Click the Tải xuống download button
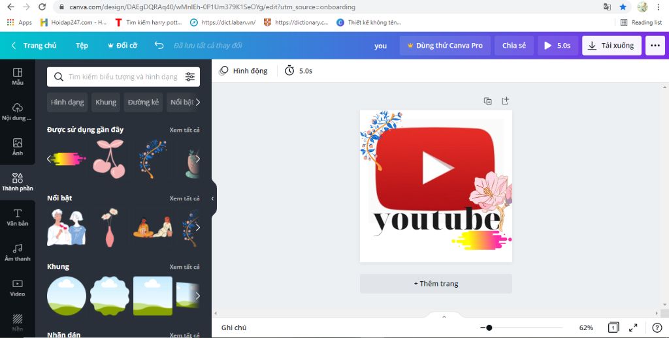669x338 pixels. (612, 46)
